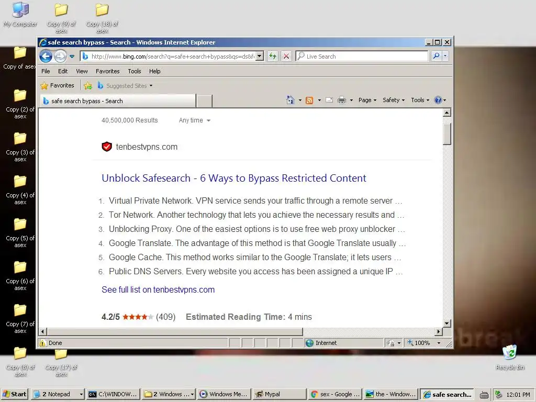The image size is (536, 402).
Task: Select Copy (5) of asex folder
Action: [20, 233]
